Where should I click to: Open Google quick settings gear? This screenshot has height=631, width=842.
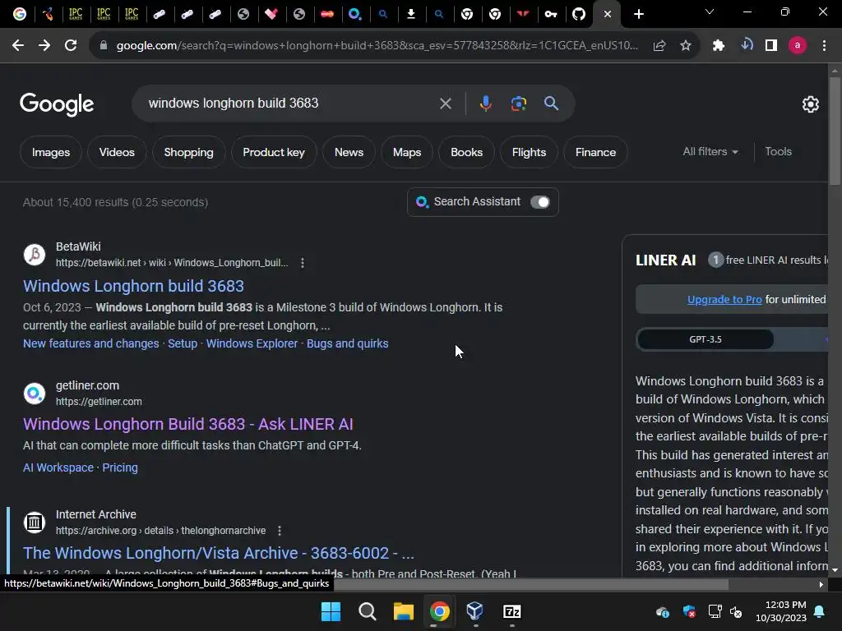[x=810, y=104]
